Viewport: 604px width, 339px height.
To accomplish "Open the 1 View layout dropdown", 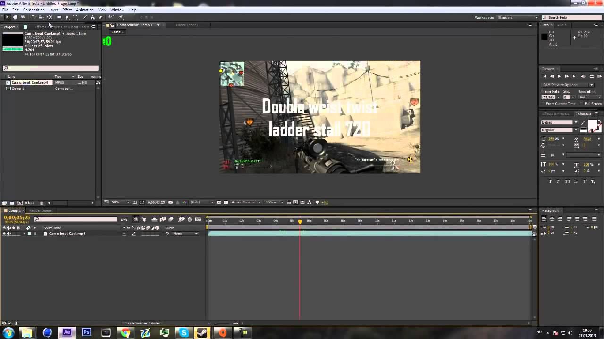I will 275,202.
